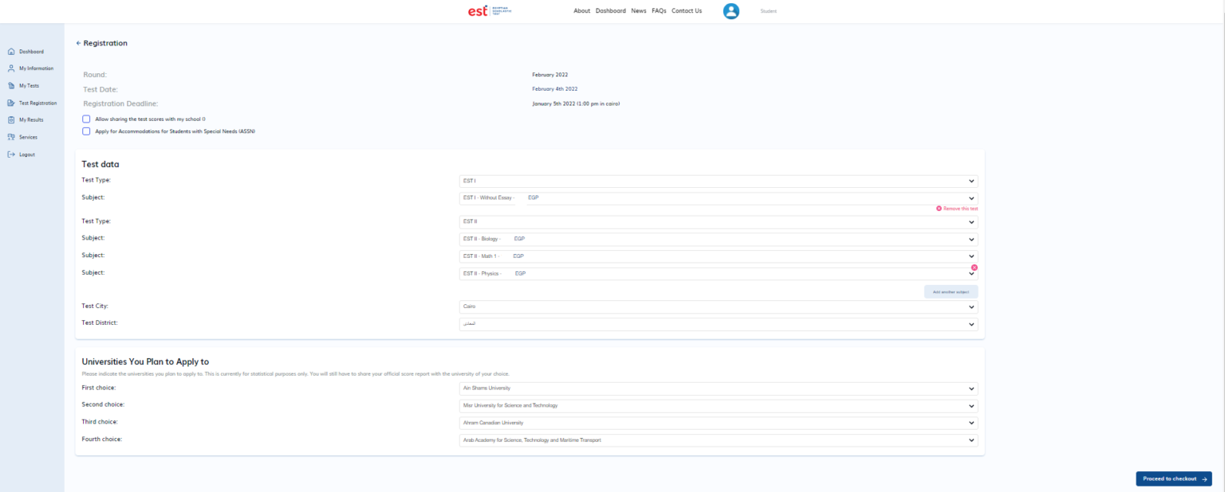Click the back arrow next to Registration
Image resolution: width=1225 pixels, height=492 pixels.
click(77, 43)
